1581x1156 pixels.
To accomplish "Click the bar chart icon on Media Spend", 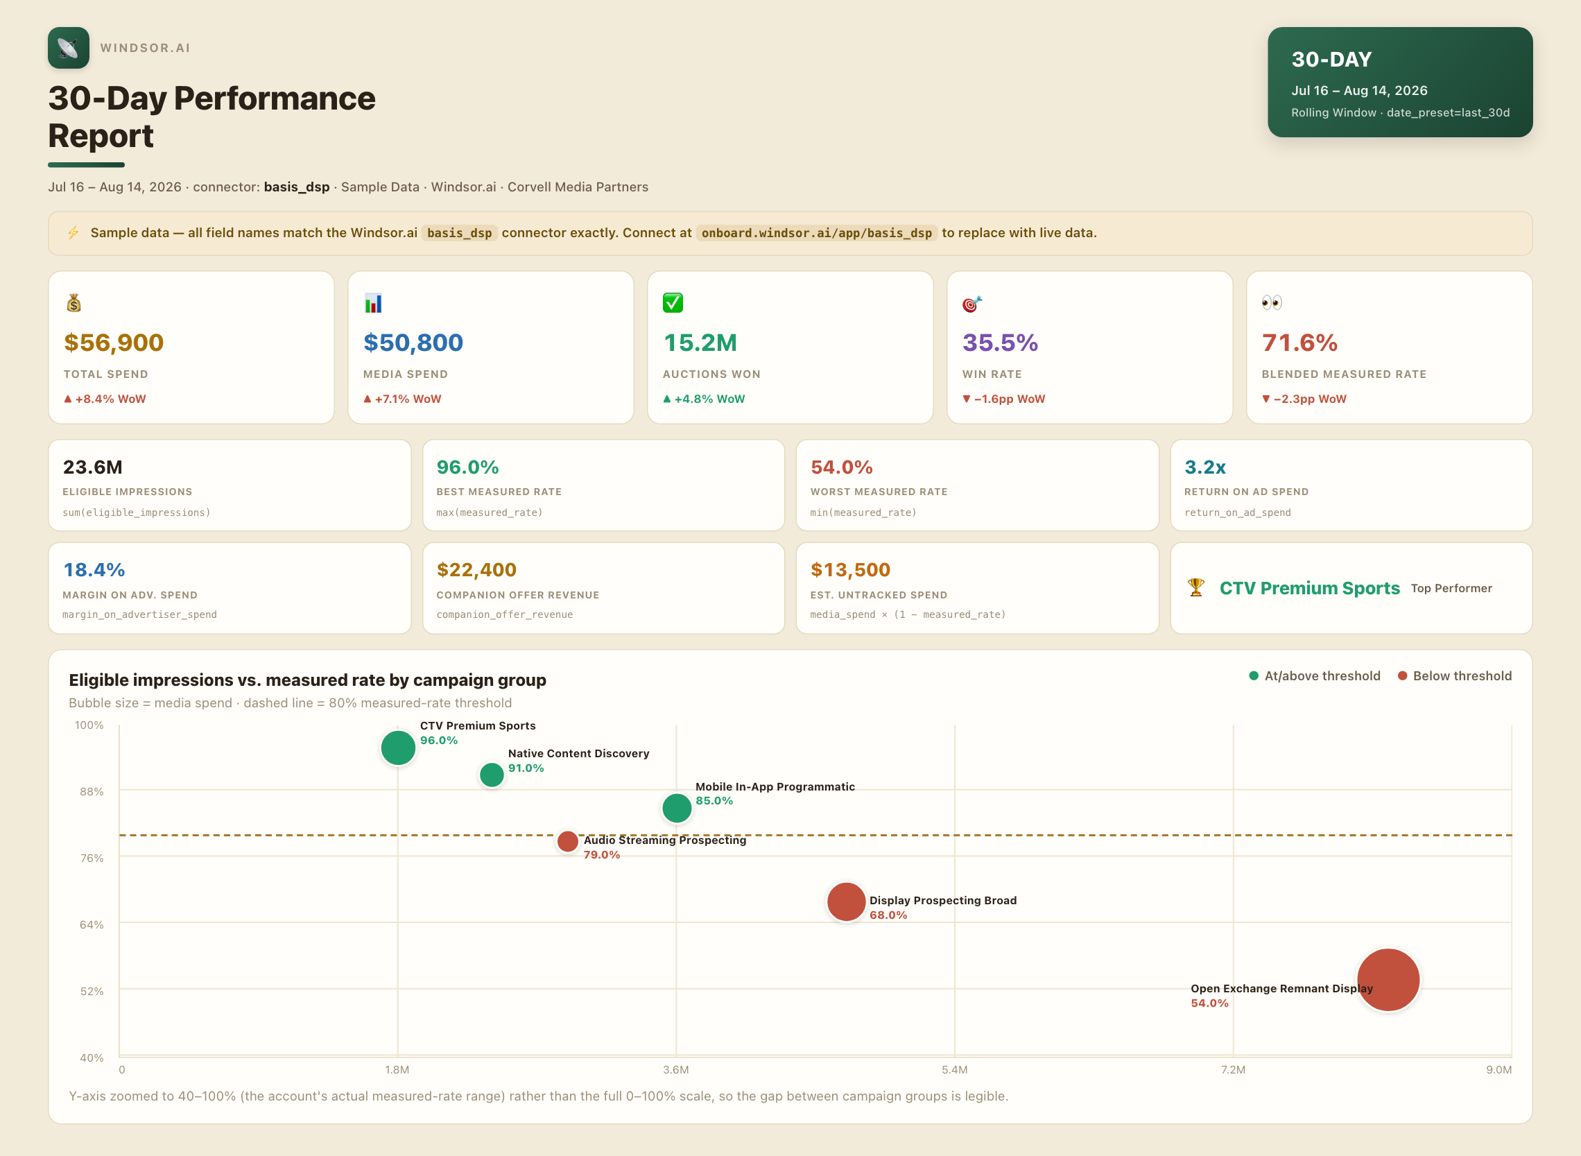I will click(x=373, y=303).
